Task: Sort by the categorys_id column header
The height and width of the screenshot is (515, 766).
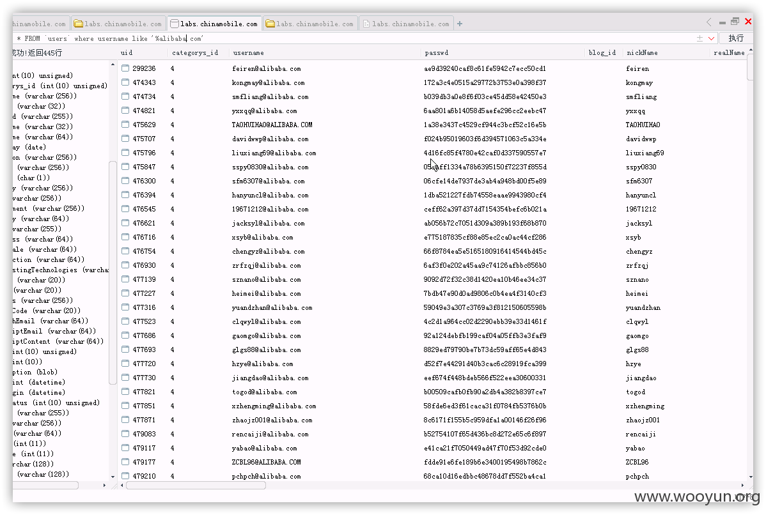Action: [195, 53]
